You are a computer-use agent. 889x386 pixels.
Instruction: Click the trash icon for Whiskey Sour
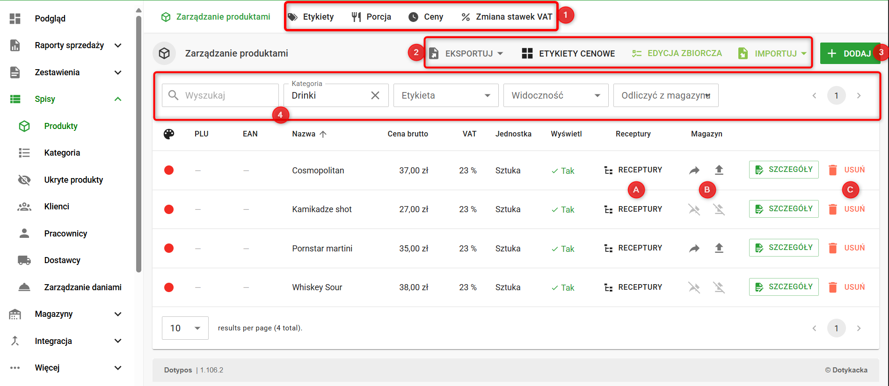click(832, 287)
